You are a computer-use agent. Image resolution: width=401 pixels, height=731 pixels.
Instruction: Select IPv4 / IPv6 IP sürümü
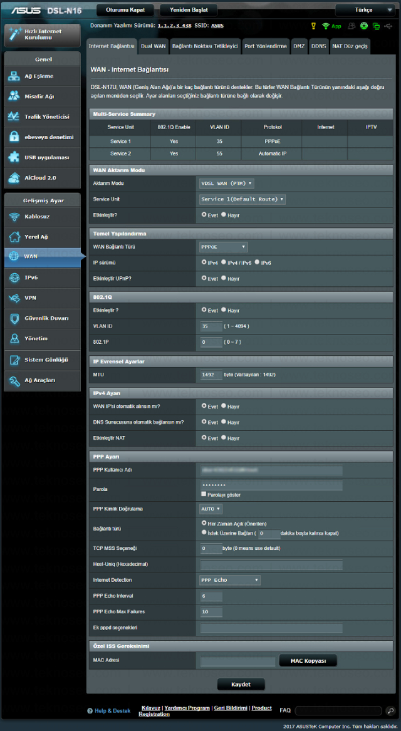tap(224, 262)
